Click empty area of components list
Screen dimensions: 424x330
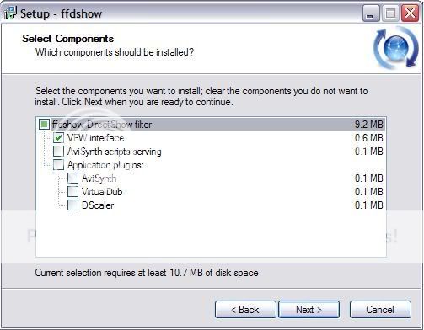coord(211,234)
